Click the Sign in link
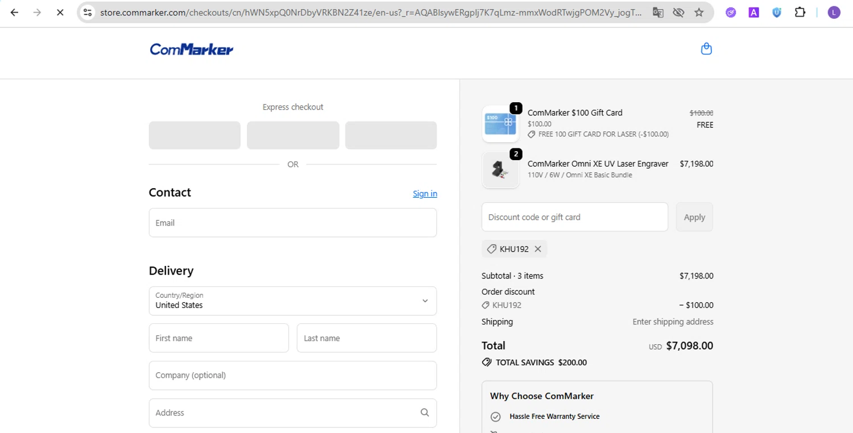The height and width of the screenshot is (433, 853). tap(425, 194)
